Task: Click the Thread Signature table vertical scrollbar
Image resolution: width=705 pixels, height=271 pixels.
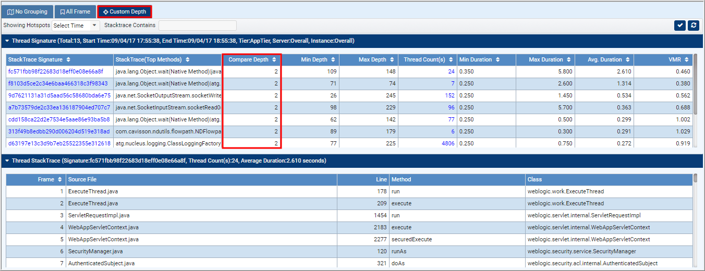Action: (695, 83)
